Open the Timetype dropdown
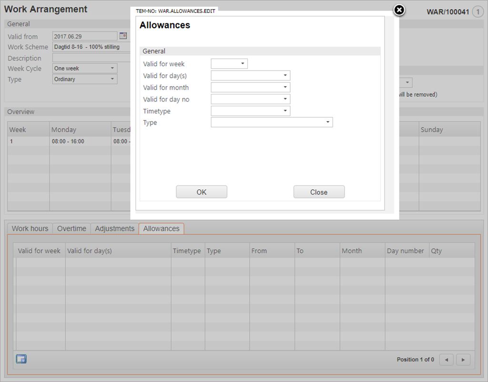This screenshot has height=382, width=488. coord(250,111)
